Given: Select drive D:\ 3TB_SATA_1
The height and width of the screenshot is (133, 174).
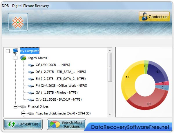Looking at the screenshot, I should click(61, 72).
